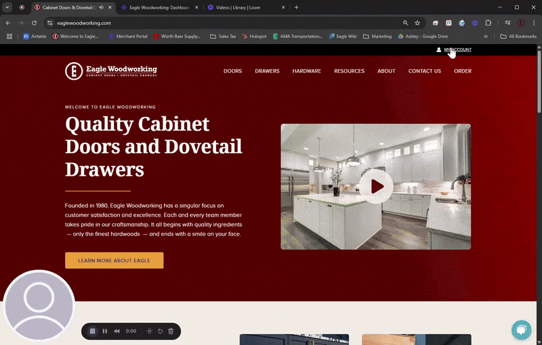This screenshot has height=345, width=542.
Task: Click the Loom rewind icon
Action: point(117,331)
